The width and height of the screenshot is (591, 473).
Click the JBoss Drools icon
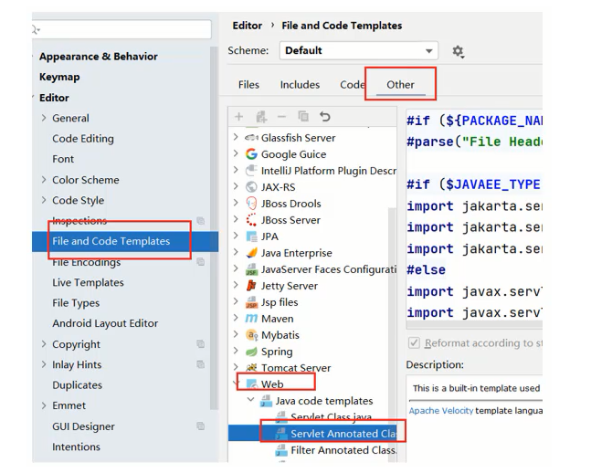pyautogui.click(x=251, y=204)
